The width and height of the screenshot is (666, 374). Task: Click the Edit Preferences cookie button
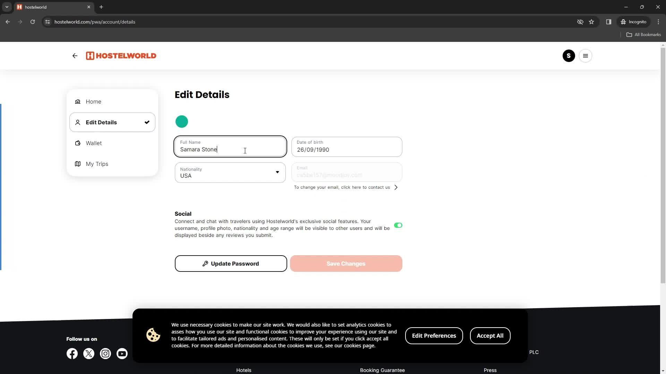(x=434, y=336)
